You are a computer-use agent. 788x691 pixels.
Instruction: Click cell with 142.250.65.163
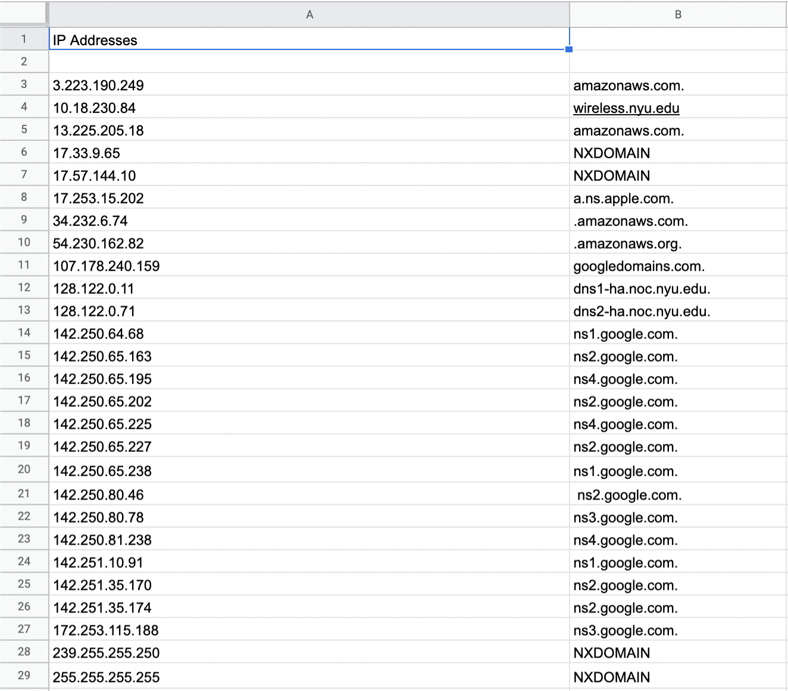[x=309, y=356]
